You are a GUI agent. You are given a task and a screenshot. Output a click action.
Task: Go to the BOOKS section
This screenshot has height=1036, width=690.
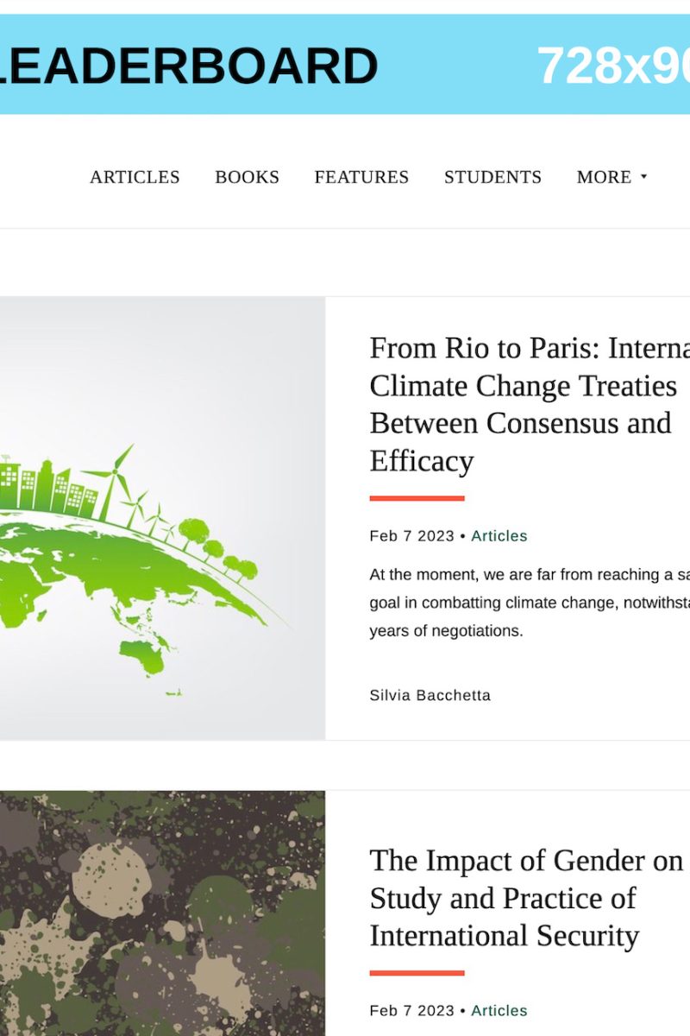247,177
